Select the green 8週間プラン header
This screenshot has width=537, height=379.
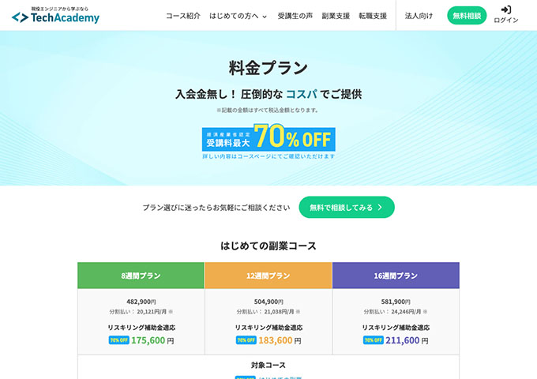(141, 276)
